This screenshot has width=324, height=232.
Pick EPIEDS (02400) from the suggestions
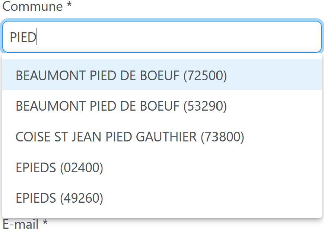(x=162, y=167)
